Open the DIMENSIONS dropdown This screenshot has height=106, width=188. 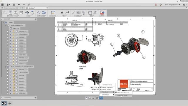pos(53,16)
